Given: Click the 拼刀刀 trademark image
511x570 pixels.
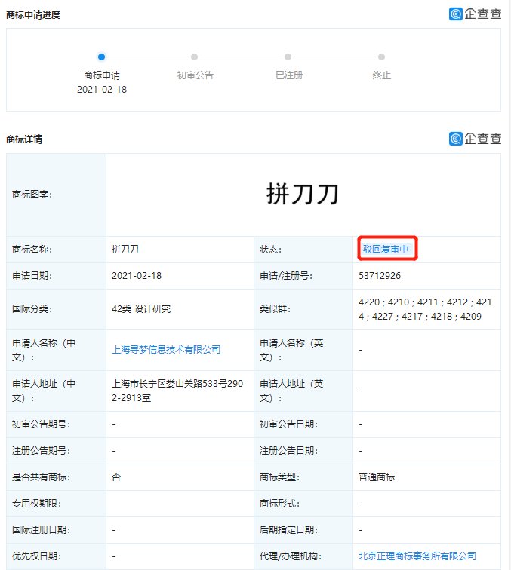Looking at the screenshot, I should tap(303, 194).
